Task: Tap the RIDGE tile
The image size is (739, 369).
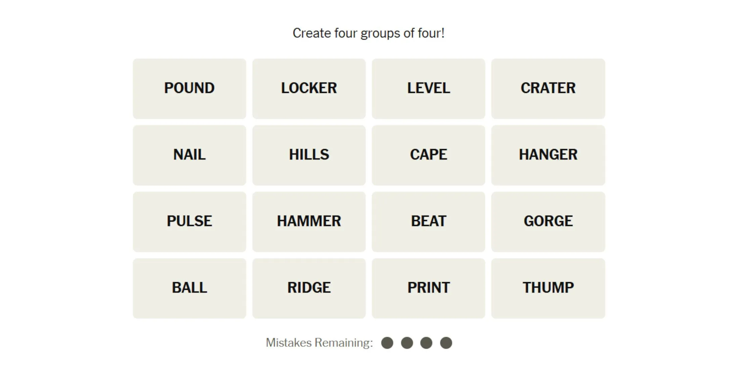Action: pyautogui.click(x=309, y=288)
